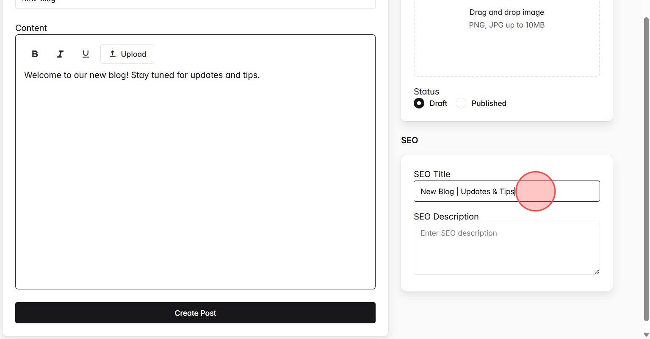Click the Content label above the editor

pos(31,28)
